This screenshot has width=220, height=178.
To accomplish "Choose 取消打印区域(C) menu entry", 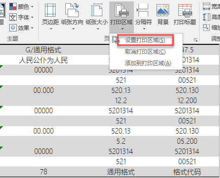I will click(145, 52).
